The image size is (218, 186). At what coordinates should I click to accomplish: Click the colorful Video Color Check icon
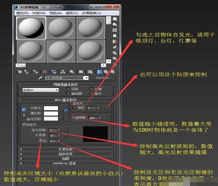(115, 41)
